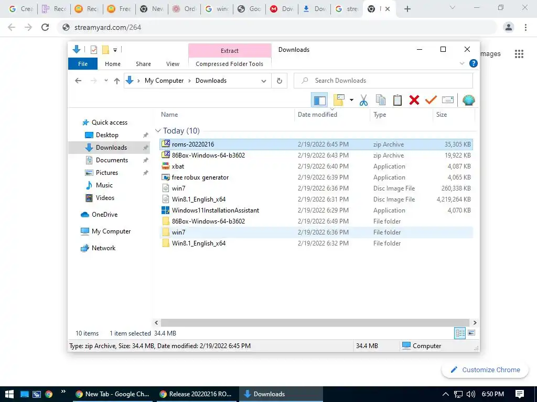Click the quick access New Folder icon

point(105,50)
